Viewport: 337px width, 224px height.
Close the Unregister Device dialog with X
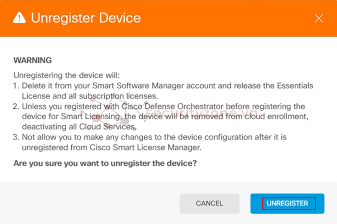[319, 19]
